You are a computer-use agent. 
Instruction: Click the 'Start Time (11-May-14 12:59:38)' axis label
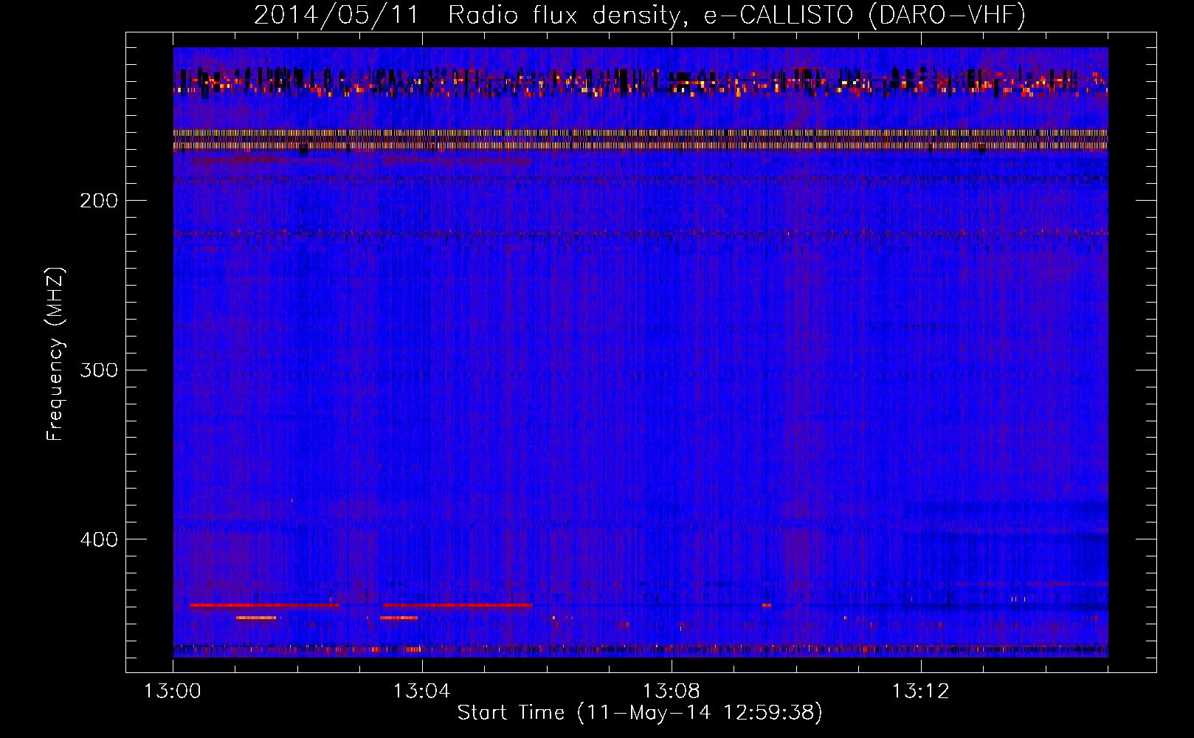click(640, 713)
